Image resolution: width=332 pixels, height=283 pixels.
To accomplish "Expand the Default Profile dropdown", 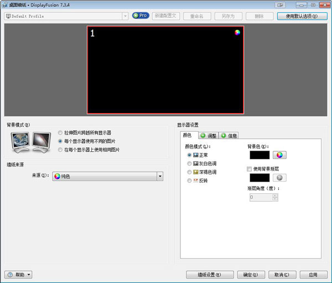I will (x=126, y=16).
